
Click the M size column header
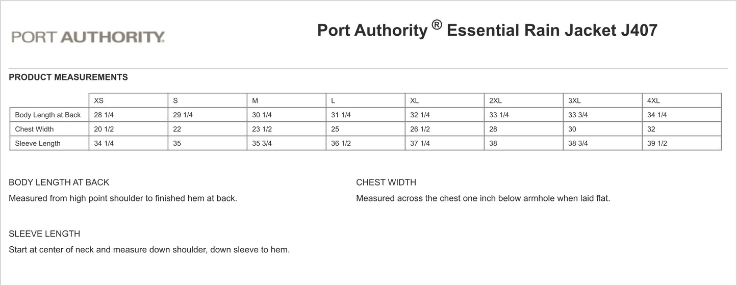click(256, 101)
